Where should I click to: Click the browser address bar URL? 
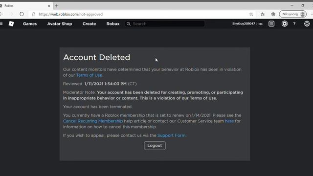tap(70, 14)
